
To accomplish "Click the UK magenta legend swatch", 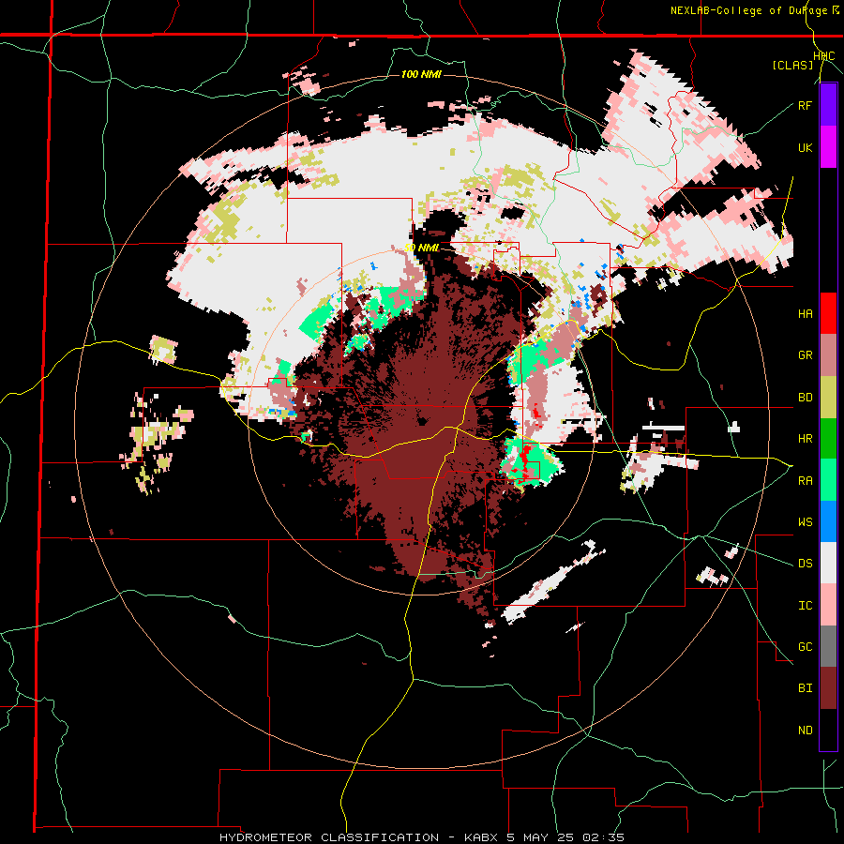I will coord(828,147).
